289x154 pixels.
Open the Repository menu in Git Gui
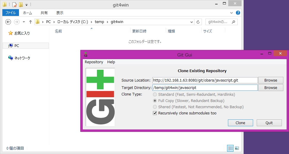tap(94, 62)
